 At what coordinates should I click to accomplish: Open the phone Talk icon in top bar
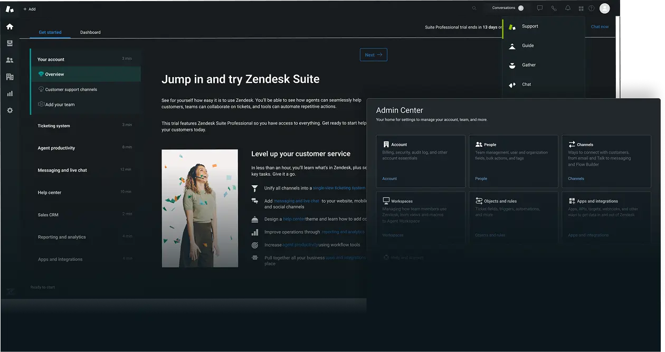(x=554, y=8)
